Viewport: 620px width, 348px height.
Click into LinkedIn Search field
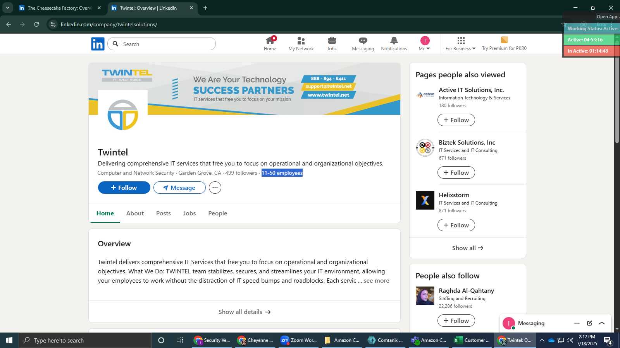(x=162, y=44)
